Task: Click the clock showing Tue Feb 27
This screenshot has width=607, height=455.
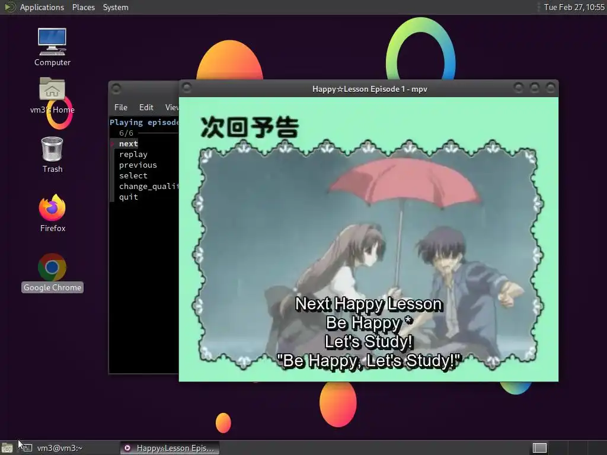Action: click(x=574, y=7)
